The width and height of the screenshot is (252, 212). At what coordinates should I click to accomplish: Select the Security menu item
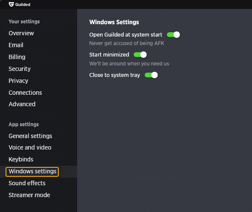[x=20, y=69]
